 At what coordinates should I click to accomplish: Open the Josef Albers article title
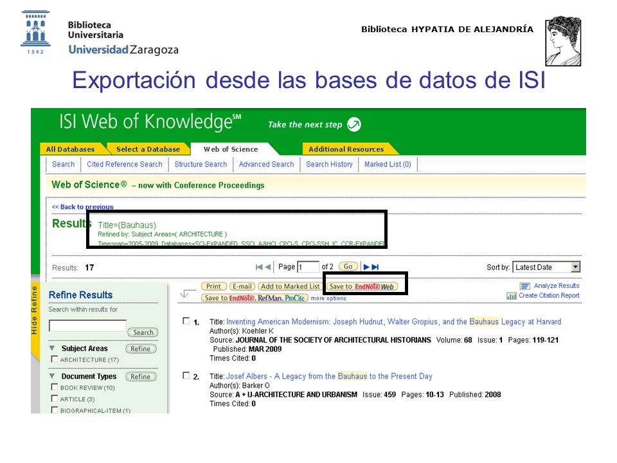pyautogui.click(x=329, y=376)
